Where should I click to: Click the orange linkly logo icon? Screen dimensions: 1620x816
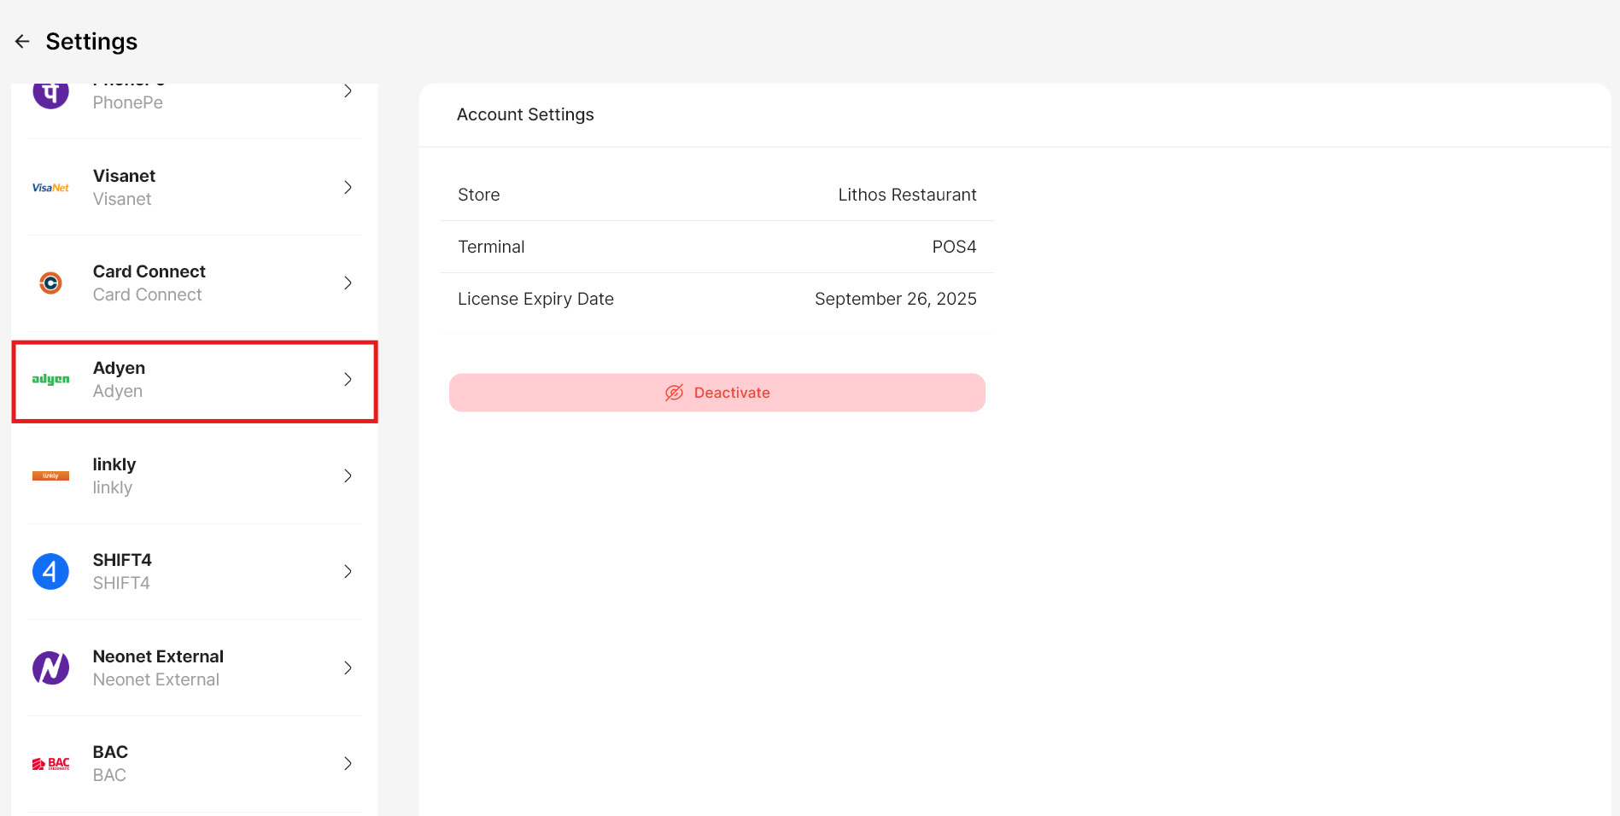coord(50,475)
